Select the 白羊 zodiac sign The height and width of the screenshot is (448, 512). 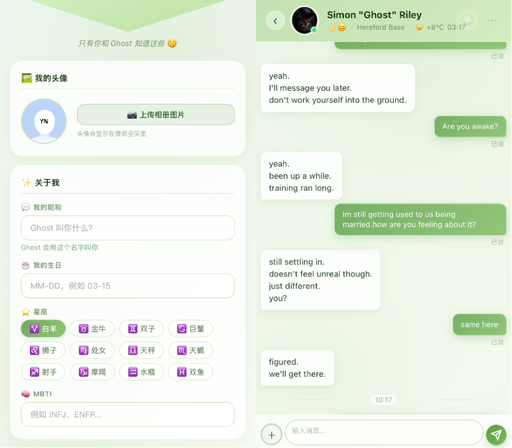(x=43, y=328)
